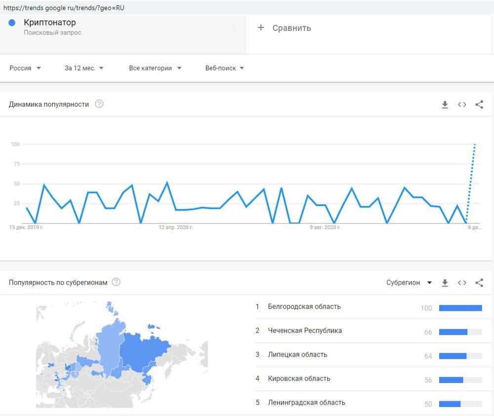Expand the За 12 мес. time range
494x416 pixels.
(x=84, y=68)
